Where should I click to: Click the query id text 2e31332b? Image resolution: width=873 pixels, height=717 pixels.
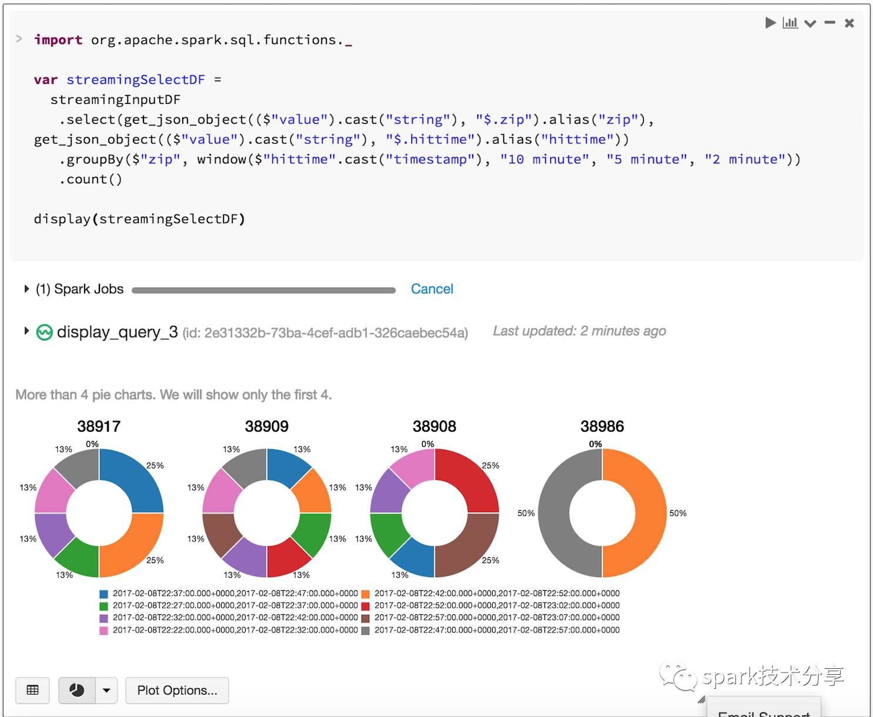click(x=325, y=333)
